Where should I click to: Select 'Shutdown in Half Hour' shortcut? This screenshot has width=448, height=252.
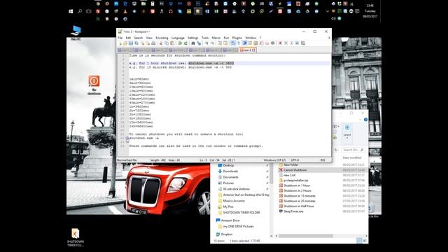[299, 206]
